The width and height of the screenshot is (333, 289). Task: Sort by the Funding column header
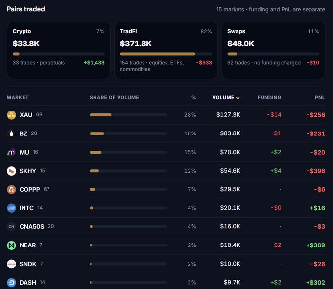(269, 97)
